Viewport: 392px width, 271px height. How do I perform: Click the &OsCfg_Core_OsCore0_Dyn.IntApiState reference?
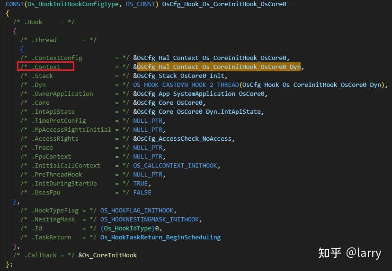[x=198, y=112]
